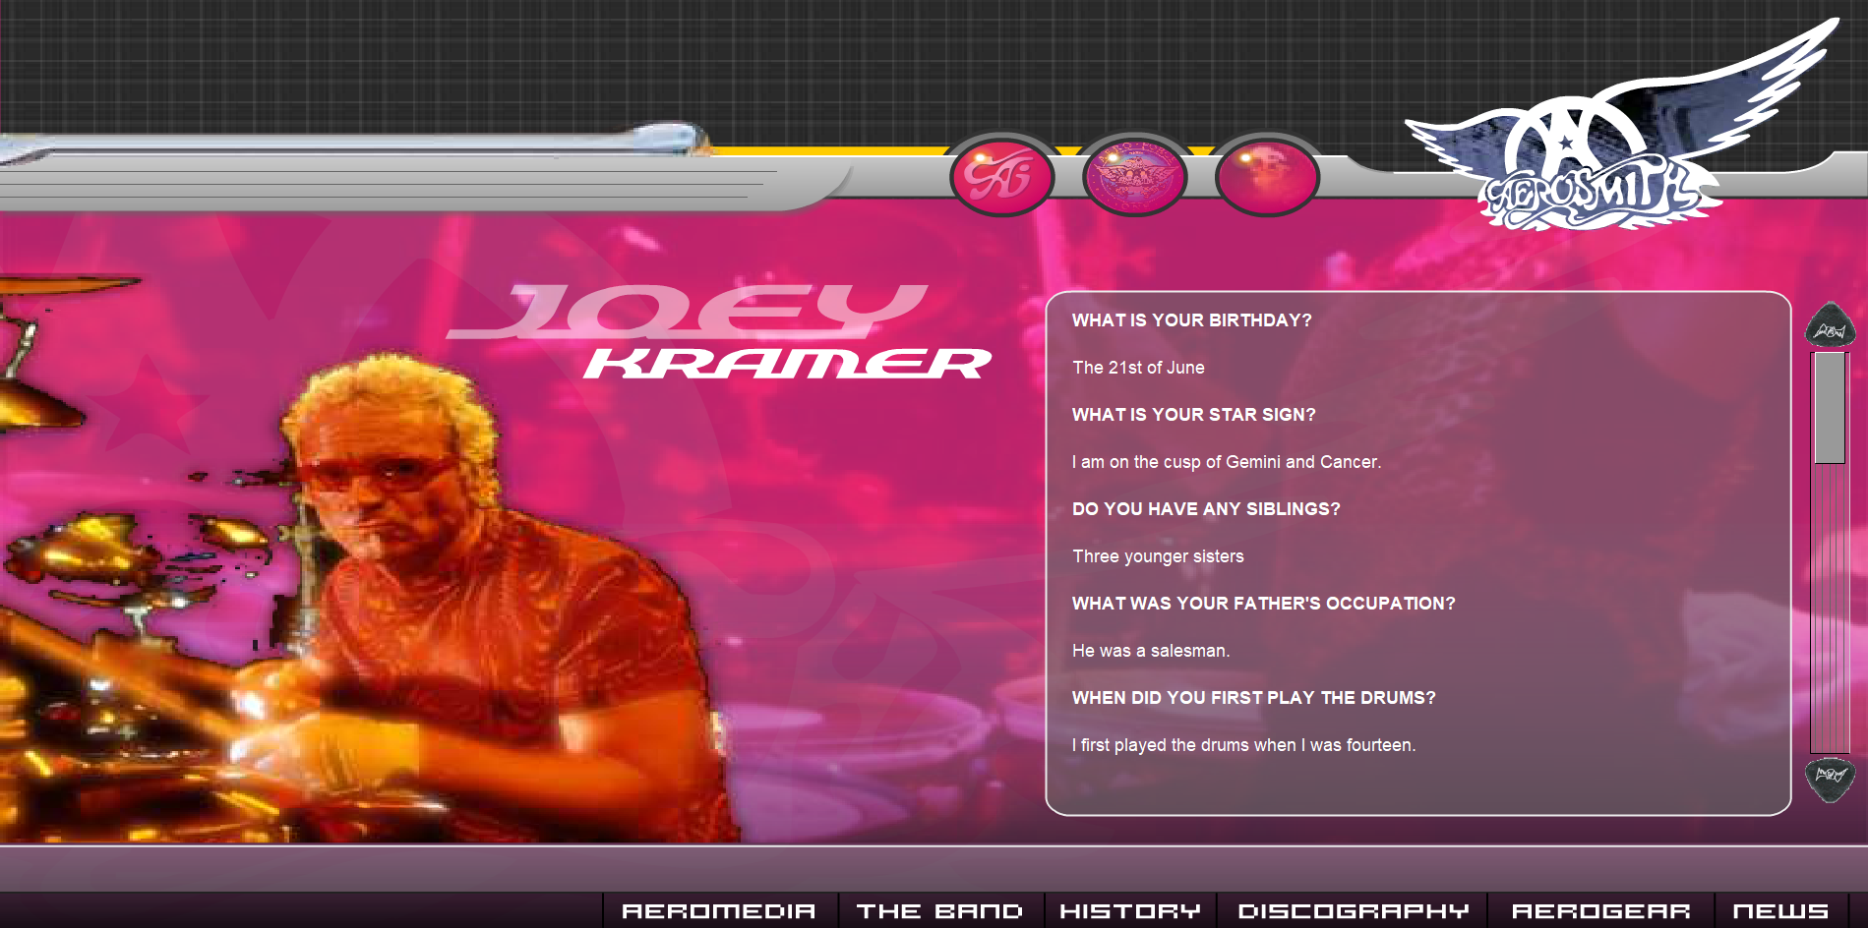Click the middle winged-logo circle button
Screen dimensions: 1868x928
(x=1134, y=176)
